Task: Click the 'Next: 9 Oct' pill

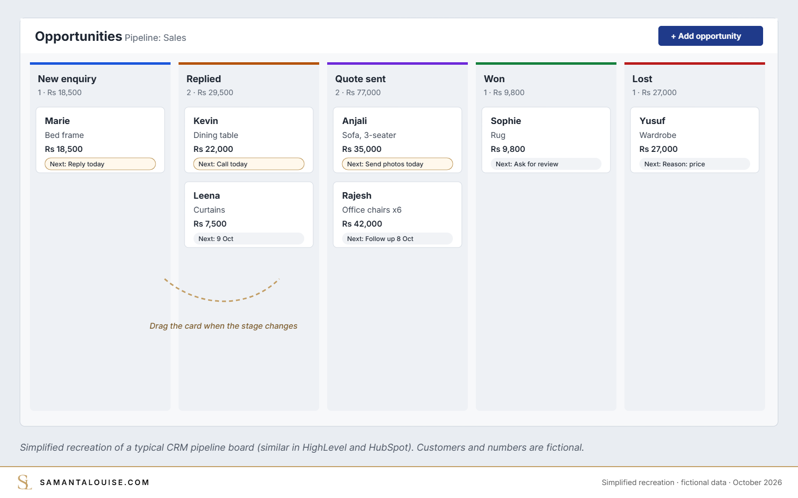Action: click(249, 239)
